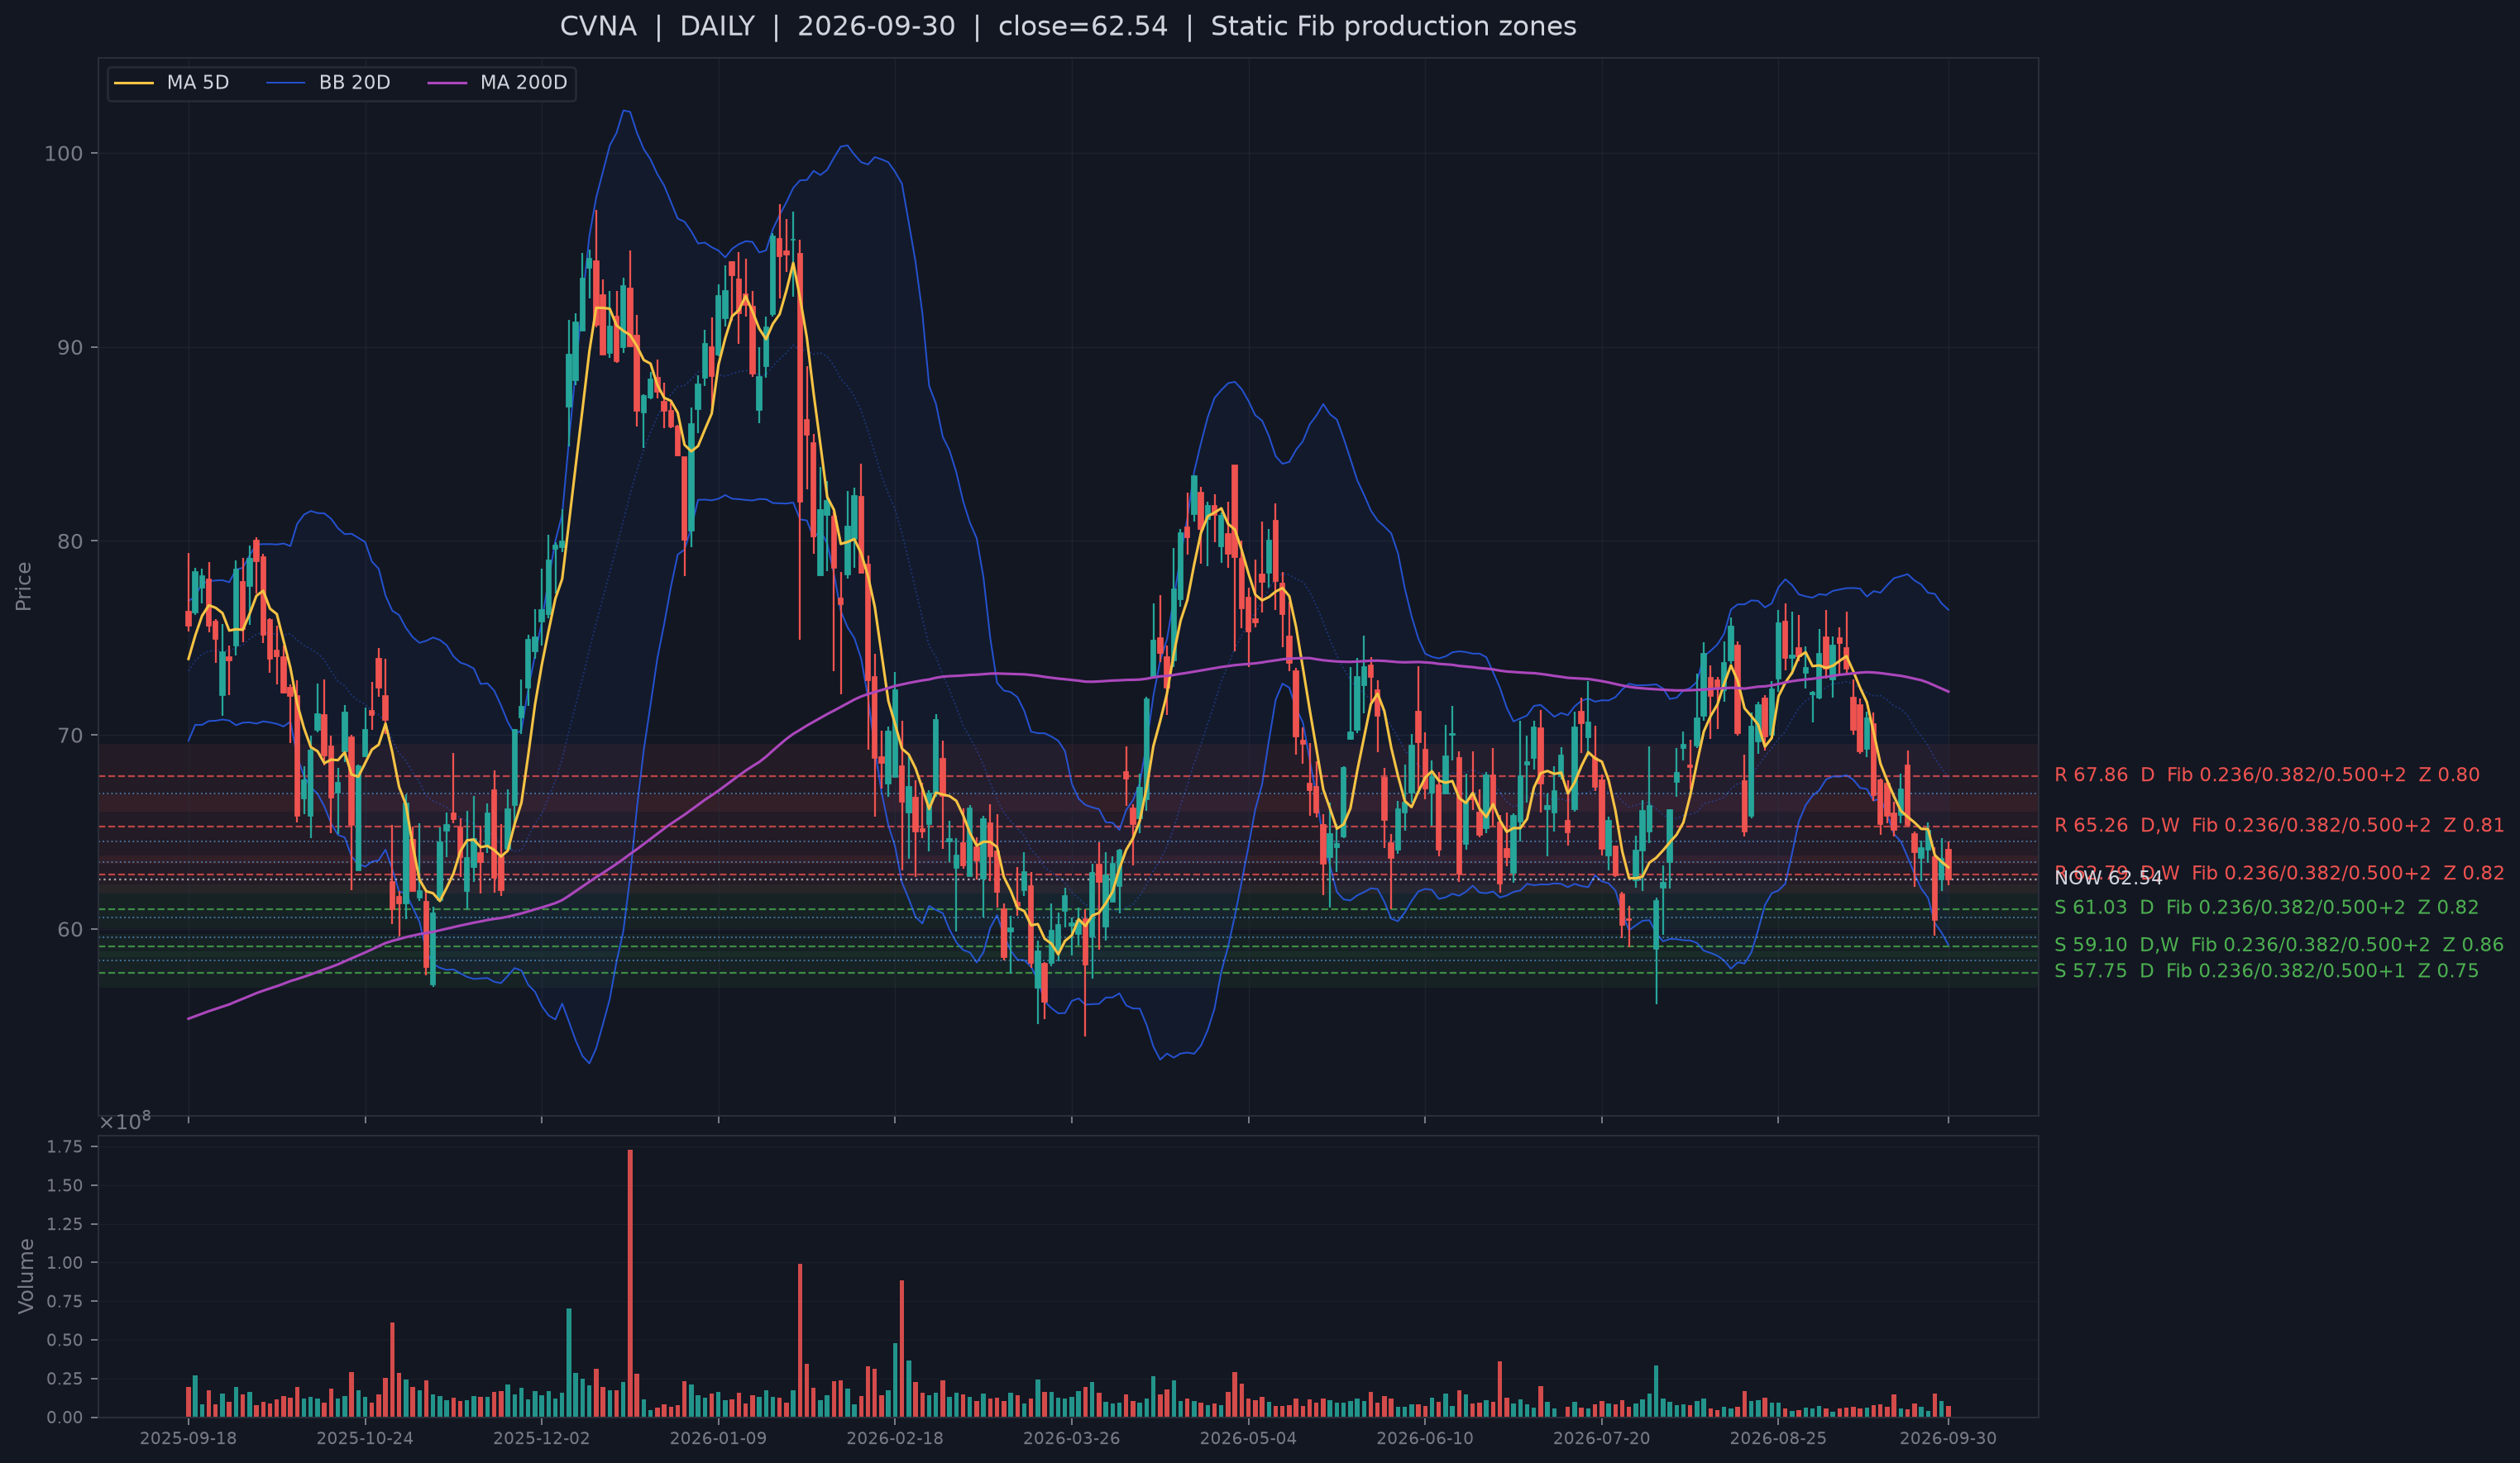Click the 1.75 volume axis tick
This screenshot has width=2520, height=1463.
(x=65, y=1147)
